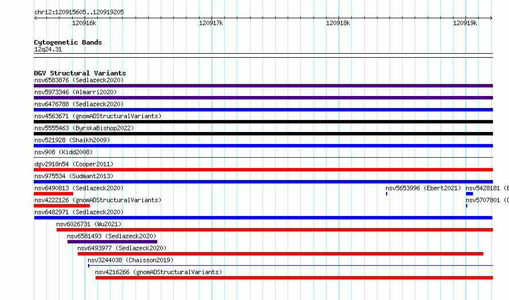Select the nsv6493977 red variant bar

tap(280, 254)
